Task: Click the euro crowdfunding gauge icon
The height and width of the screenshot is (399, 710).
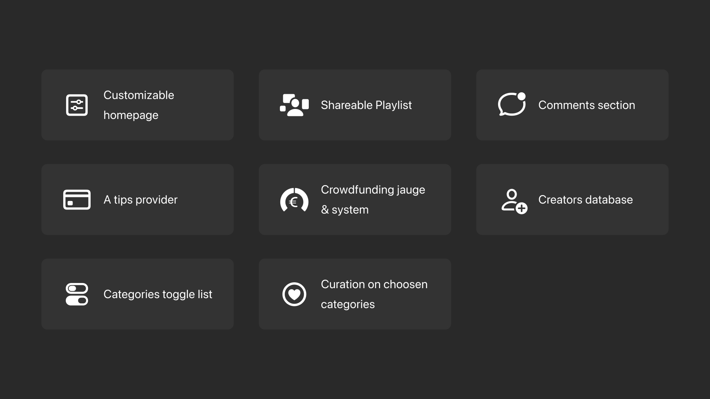Action: coord(294,200)
